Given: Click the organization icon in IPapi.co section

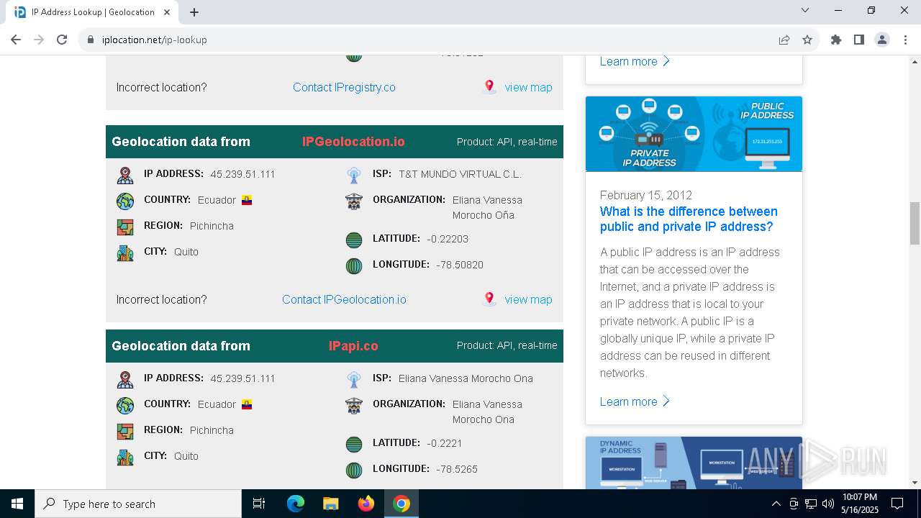Looking at the screenshot, I should (x=353, y=405).
